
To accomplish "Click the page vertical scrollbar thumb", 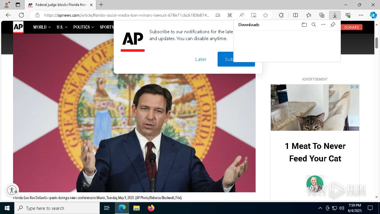I will coord(376,43).
